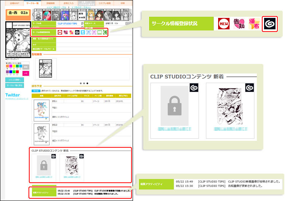
Task: Select the first carousel dot
Action: coord(81,83)
